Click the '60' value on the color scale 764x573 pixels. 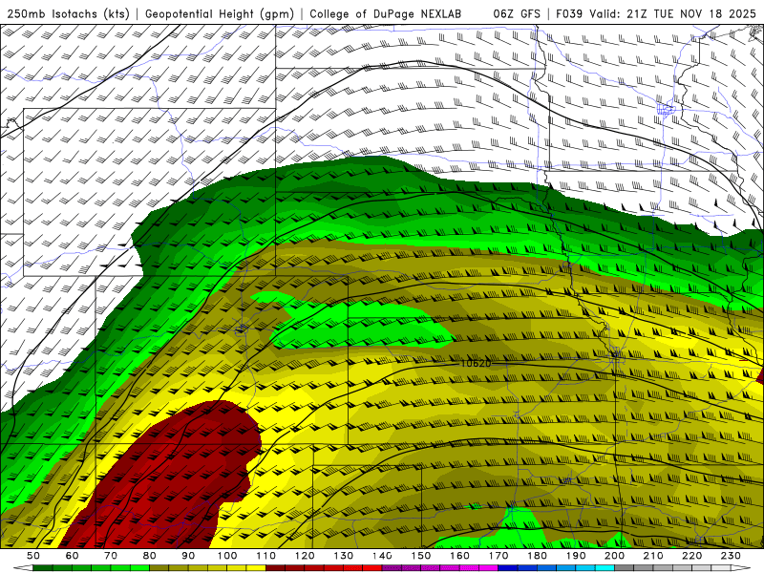click(72, 556)
